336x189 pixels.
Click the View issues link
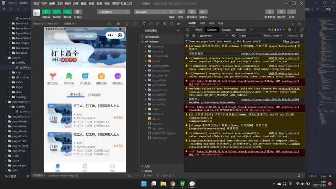(x=291, y=42)
